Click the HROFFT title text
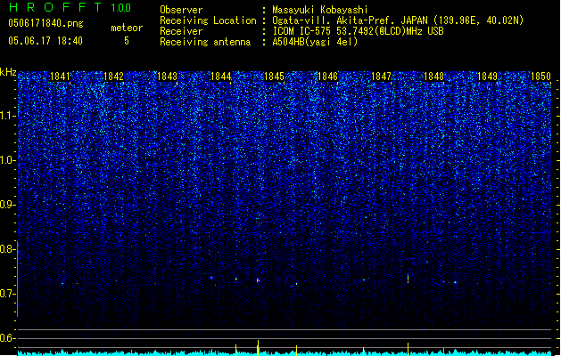 click(55, 7)
